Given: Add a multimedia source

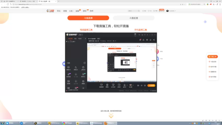Looking at the screenshot, I should point(119,86).
